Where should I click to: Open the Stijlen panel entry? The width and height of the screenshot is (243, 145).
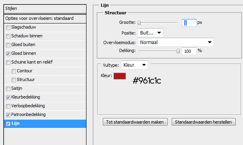click(x=45, y=9)
